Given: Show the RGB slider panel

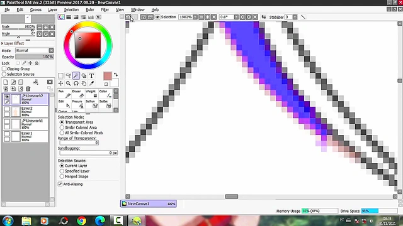Looking at the screenshot, I should click(x=69, y=17).
